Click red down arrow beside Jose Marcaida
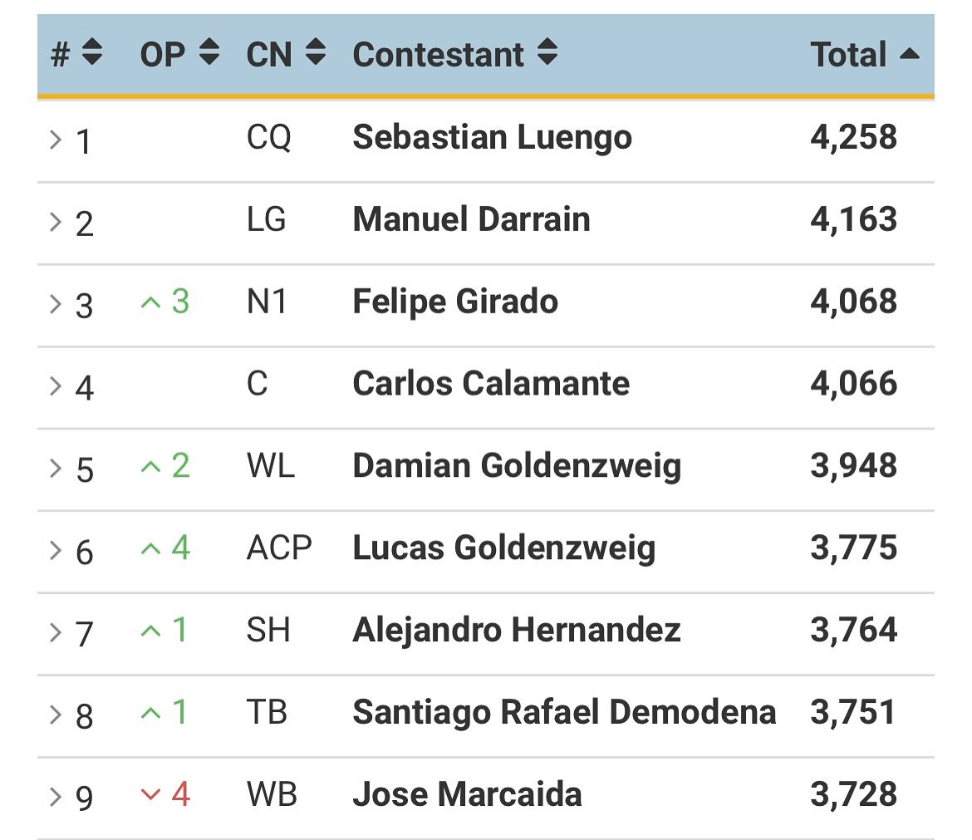The height and width of the screenshot is (840, 972). (x=150, y=794)
